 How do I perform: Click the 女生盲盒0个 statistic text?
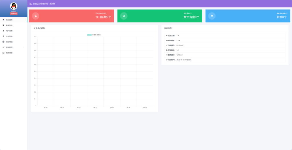coord(191,17)
